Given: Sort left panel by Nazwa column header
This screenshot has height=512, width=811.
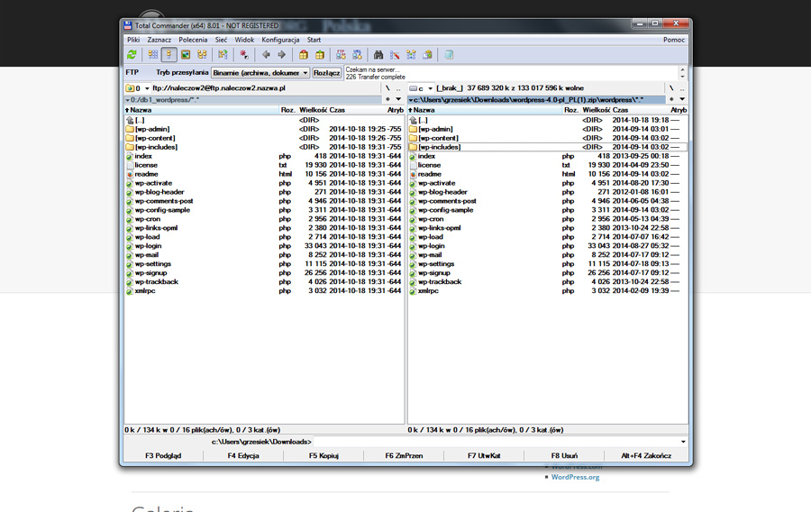Looking at the screenshot, I should click(202, 110).
